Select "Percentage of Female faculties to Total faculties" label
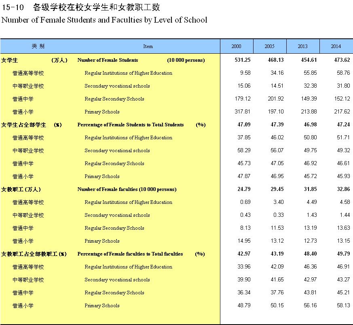This screenshot has width=353, height=325. coord(130,254)
